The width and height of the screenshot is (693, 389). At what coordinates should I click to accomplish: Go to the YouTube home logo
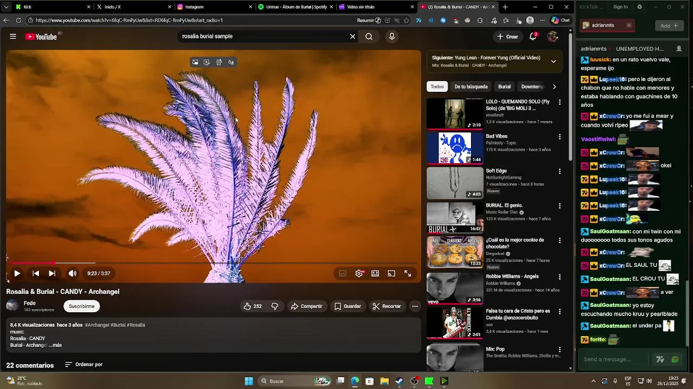[x=41, y=37]
